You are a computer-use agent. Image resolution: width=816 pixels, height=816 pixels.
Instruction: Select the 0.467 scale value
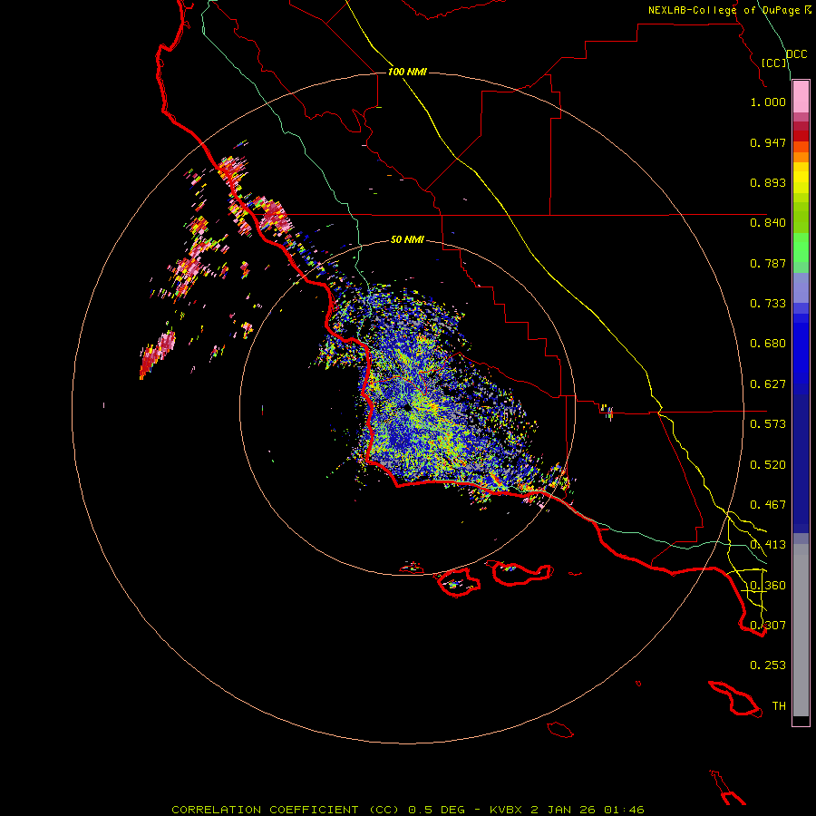768,505
